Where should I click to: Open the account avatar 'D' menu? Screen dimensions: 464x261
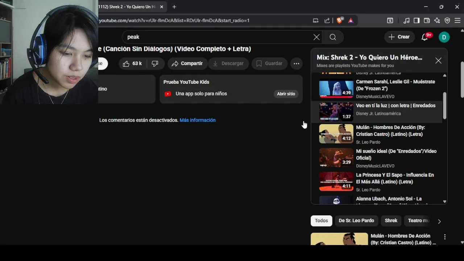444,37
